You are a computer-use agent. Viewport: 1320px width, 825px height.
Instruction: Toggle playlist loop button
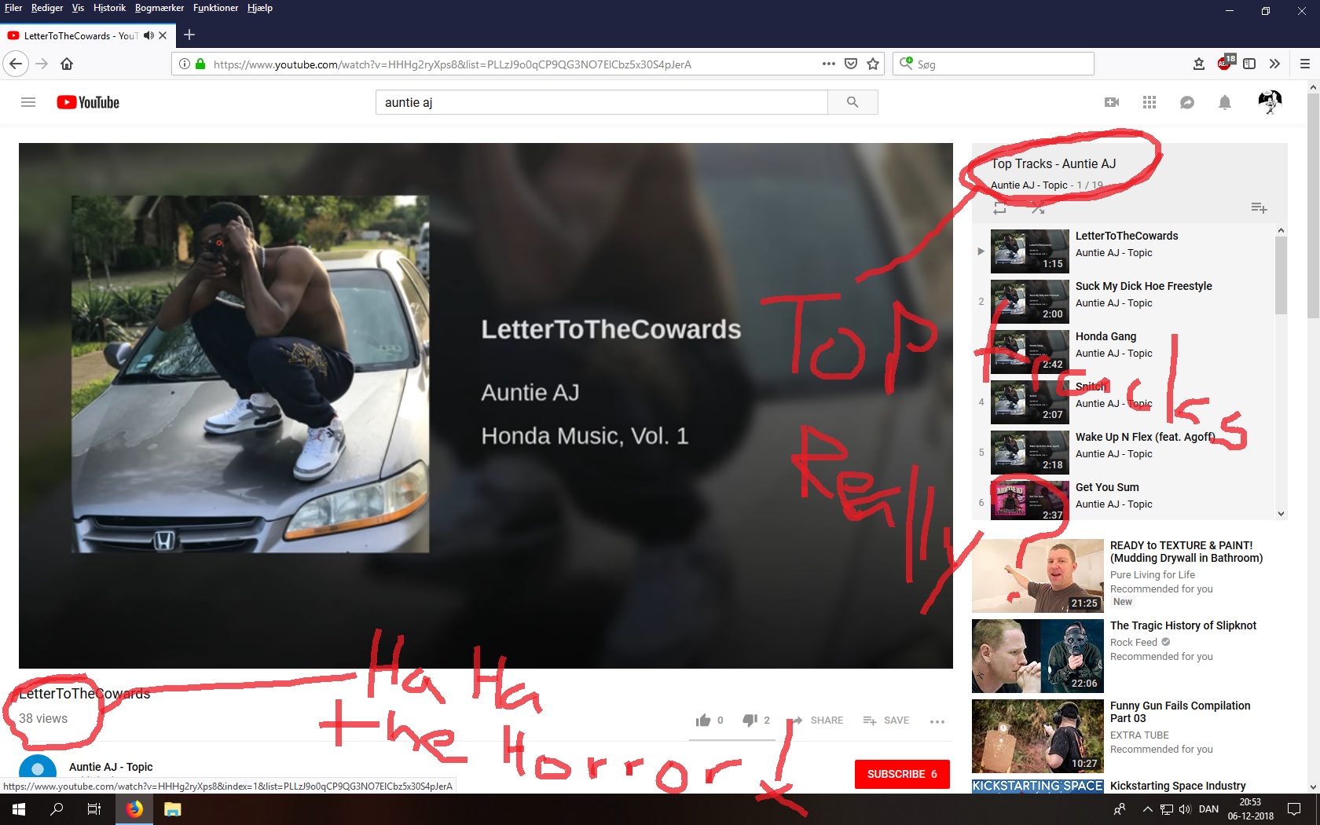(999, 208)
